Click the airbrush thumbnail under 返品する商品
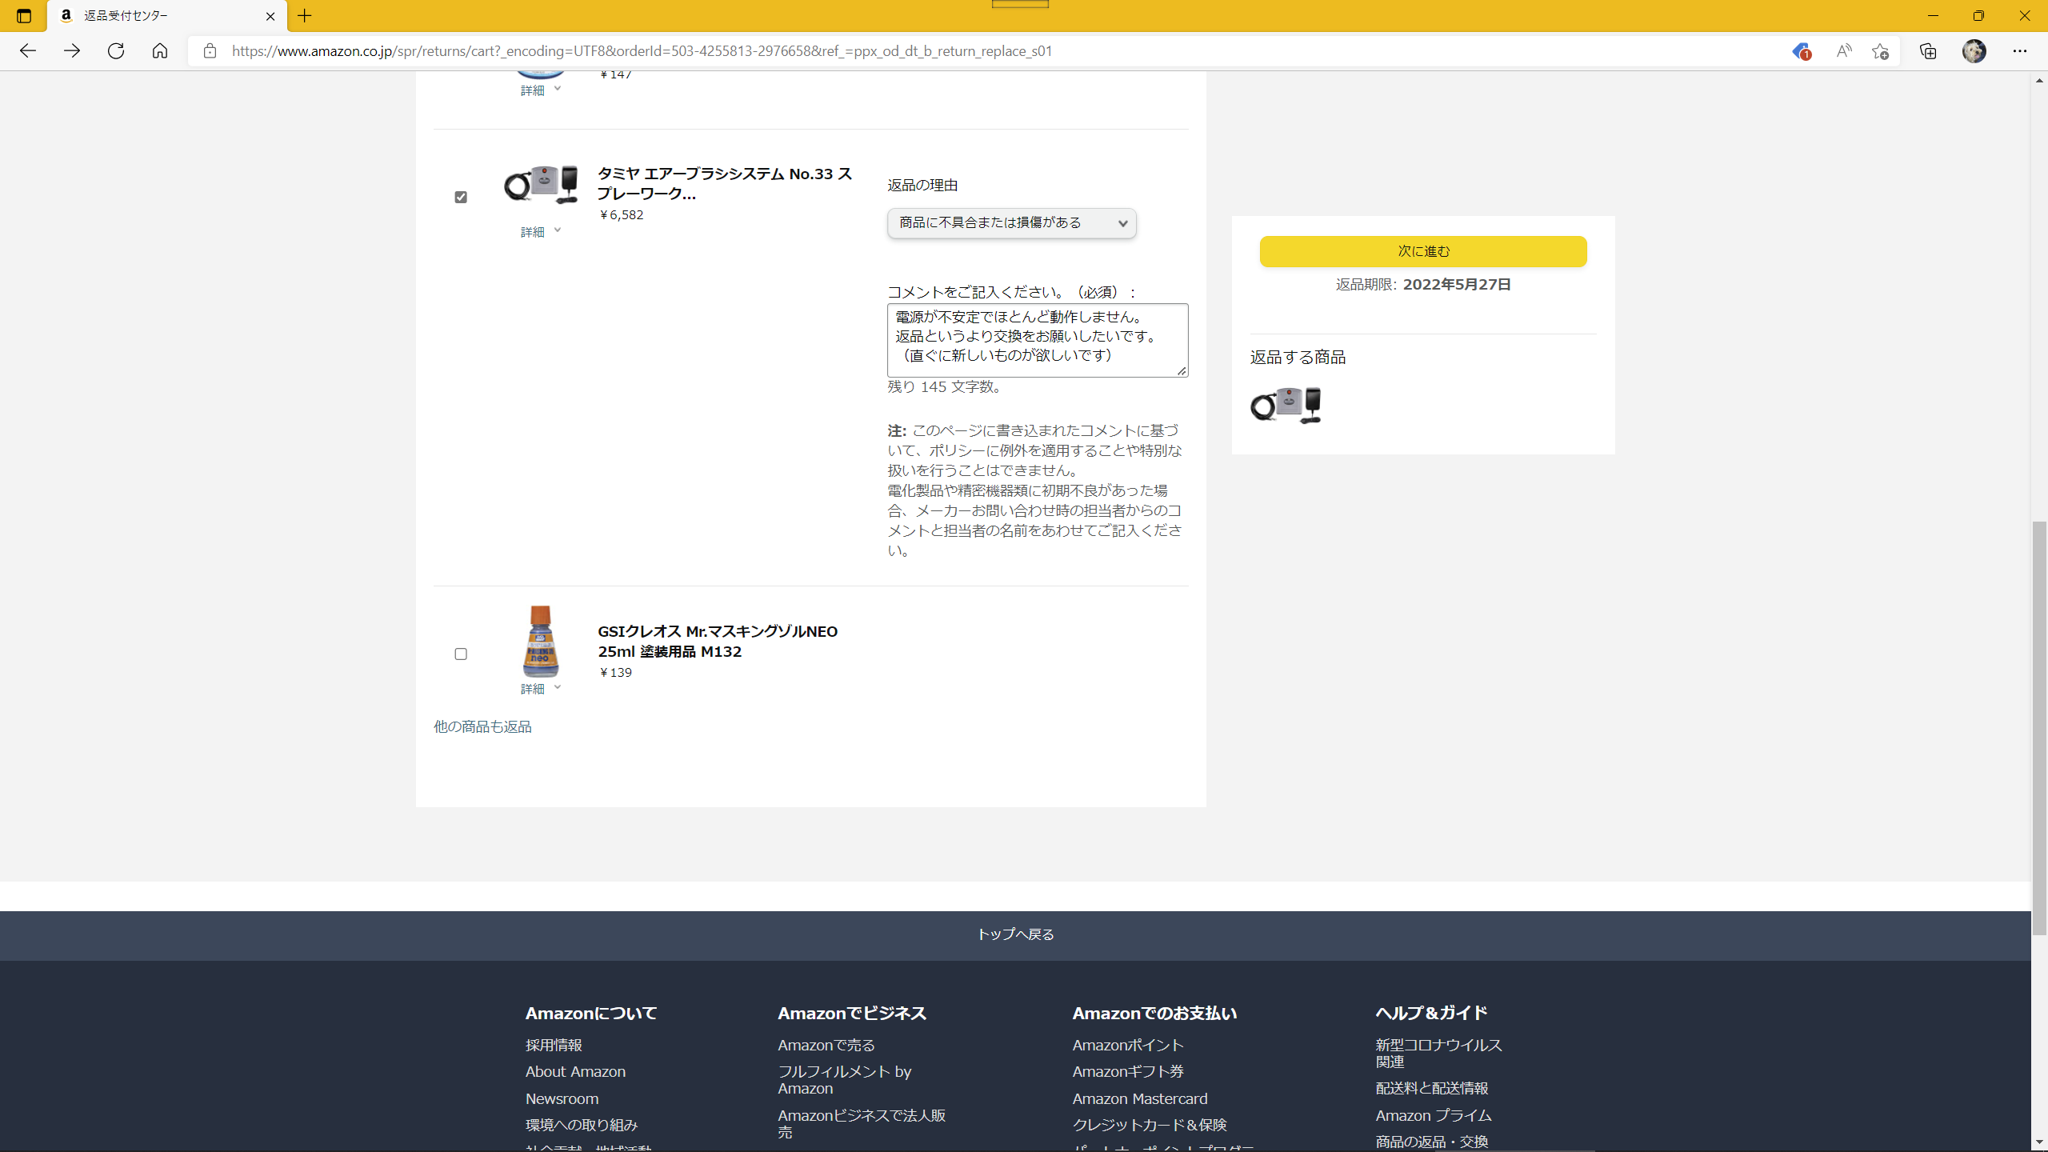Screen dimensions: 2048x1152 1286,405
